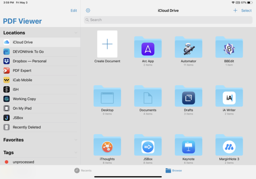Screen dimensions: 256x179
Task: Open the Desktop folder
Action: (x=107, y=96)
